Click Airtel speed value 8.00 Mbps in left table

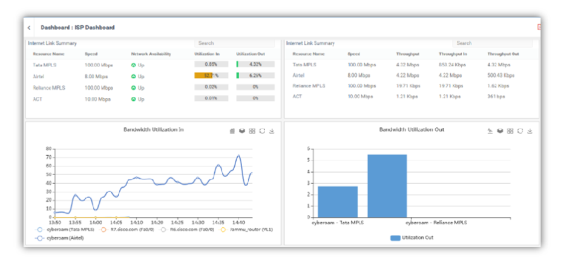pos(96,77)
